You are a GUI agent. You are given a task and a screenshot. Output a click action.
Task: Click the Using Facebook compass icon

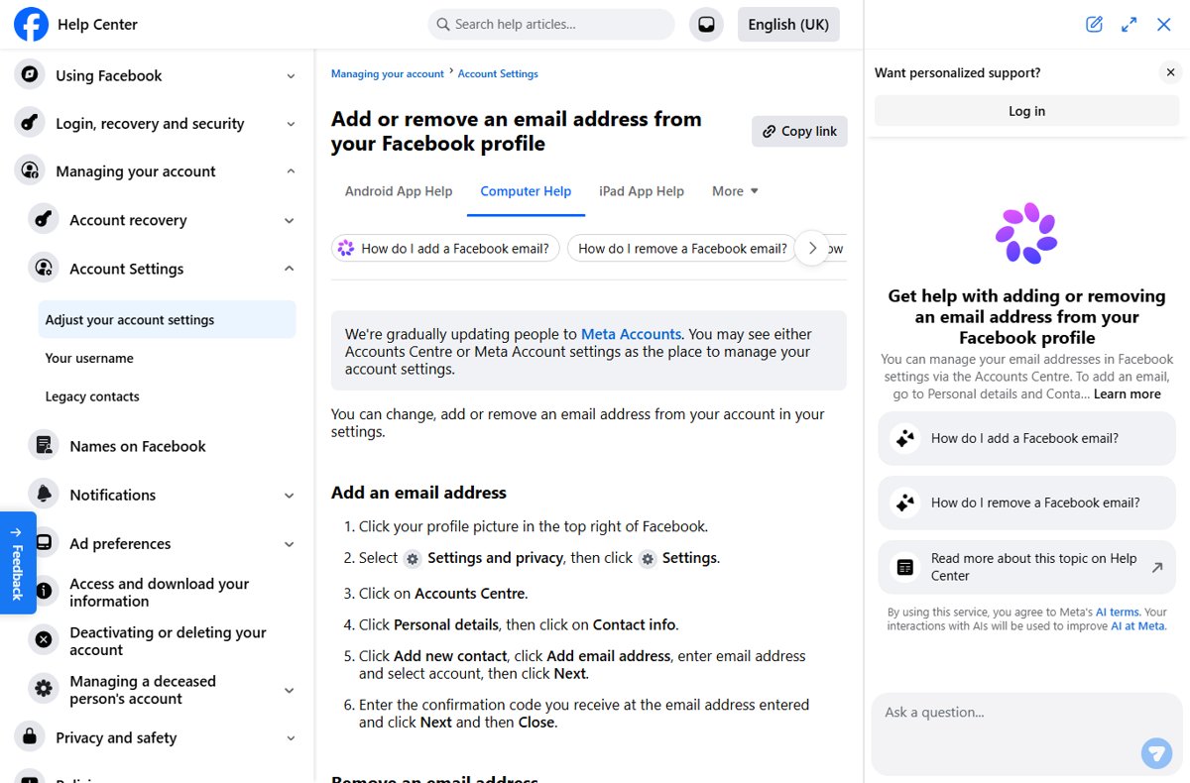pos(30,75)
